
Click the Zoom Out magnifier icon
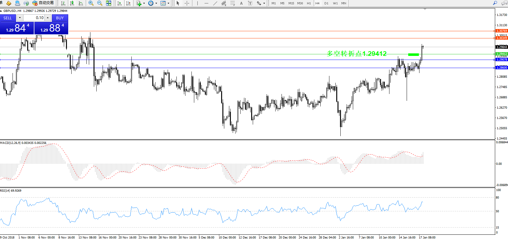(x=100, y=3)
